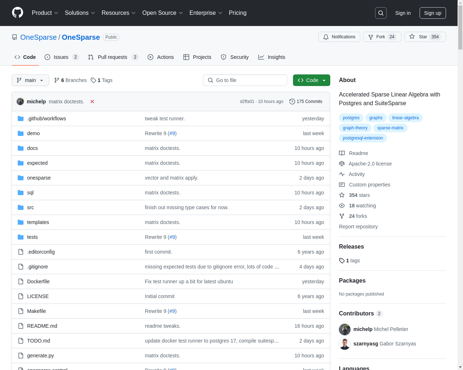
Task: Click the Report repository link
Action: tap(358, 227)
